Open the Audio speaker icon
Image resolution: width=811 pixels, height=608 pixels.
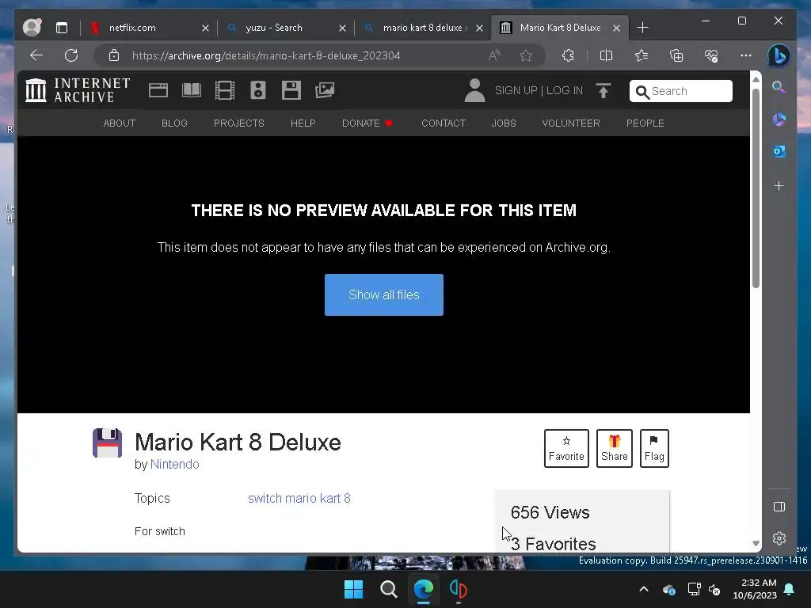[x=258, y=90]
